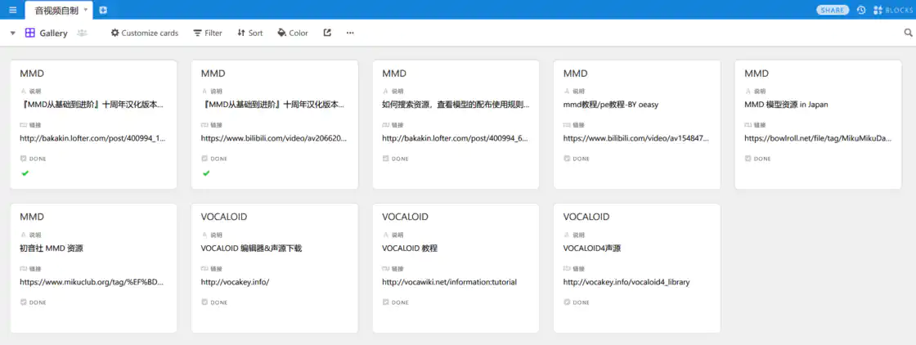The image size is (916, 345).
Task: Open view collaborators people icon
Action: pos(82,34)
